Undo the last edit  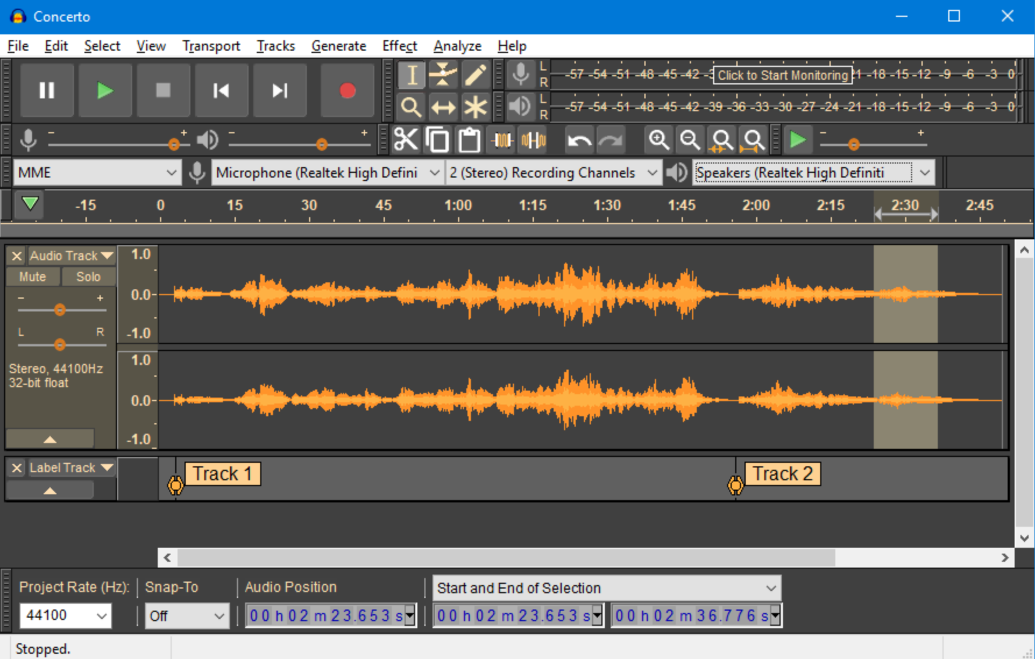pos(578,140)
